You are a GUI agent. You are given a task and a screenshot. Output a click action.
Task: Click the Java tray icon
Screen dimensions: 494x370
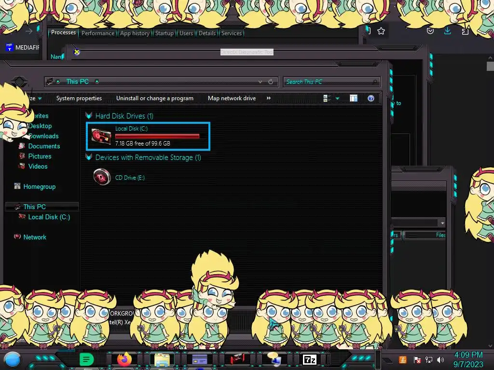[x=403, y=359]
